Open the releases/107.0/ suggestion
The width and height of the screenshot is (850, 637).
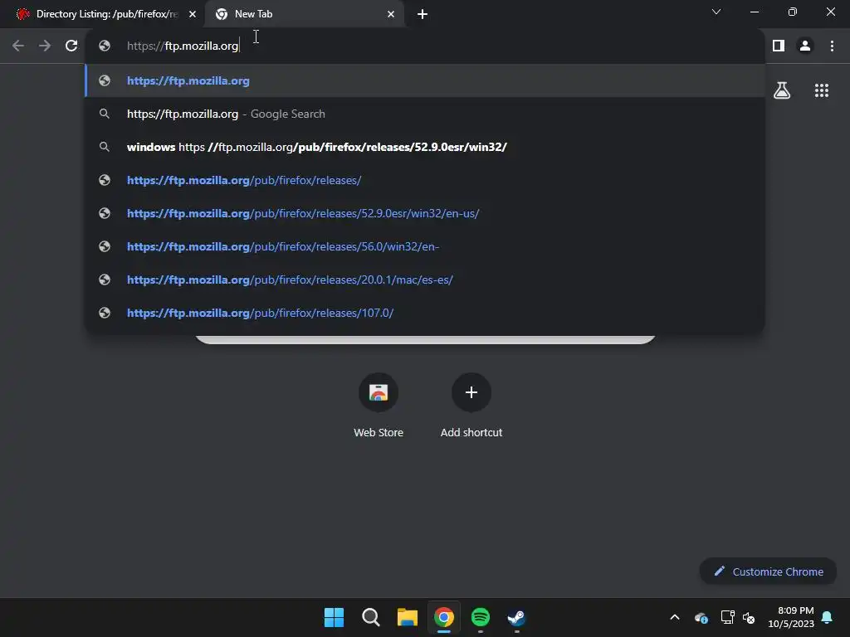(425, 313)
